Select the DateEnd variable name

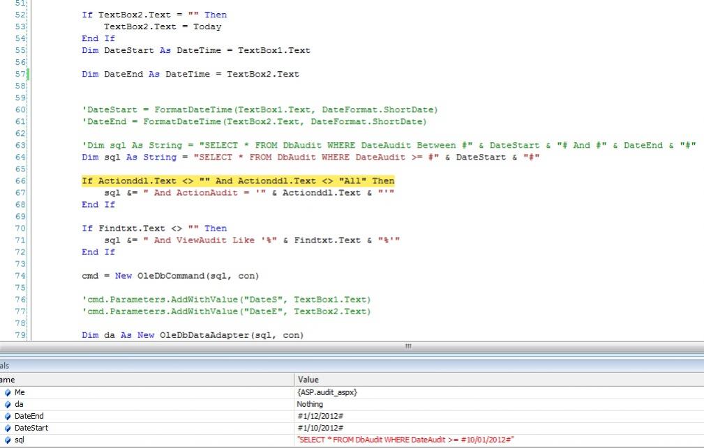pos(29,416)
